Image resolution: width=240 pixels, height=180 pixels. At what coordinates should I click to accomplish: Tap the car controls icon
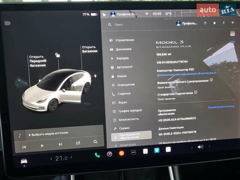[24, 160]
